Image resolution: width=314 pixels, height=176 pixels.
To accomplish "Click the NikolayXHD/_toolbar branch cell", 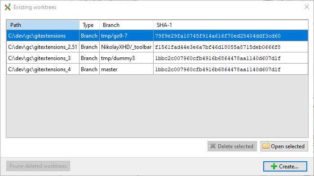I will pyautogui.click(x=126, y=47).
